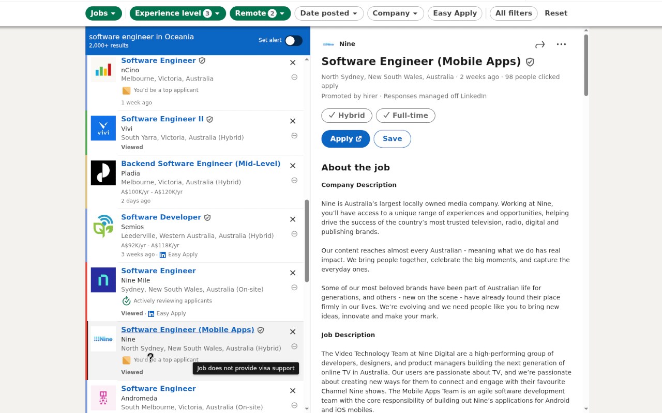This screenshot has width=662, height=413.
Task: Open the Jobs category dropdown
Action: point(103,13)
